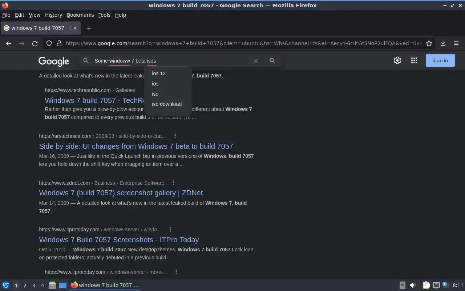
Task: Open the taskbar start menu icon
Action: (x=6, y=285)
